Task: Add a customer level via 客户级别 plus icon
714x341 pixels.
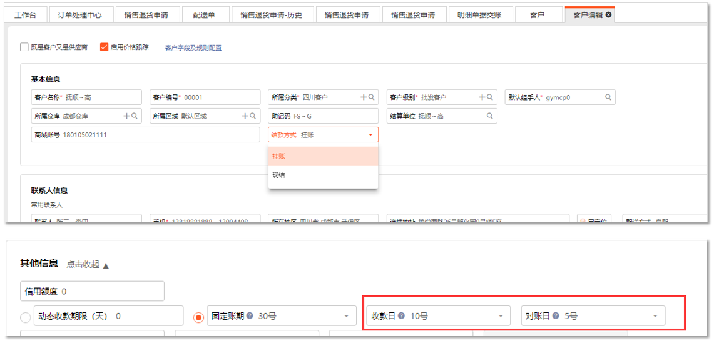Action: coord(482,97)
